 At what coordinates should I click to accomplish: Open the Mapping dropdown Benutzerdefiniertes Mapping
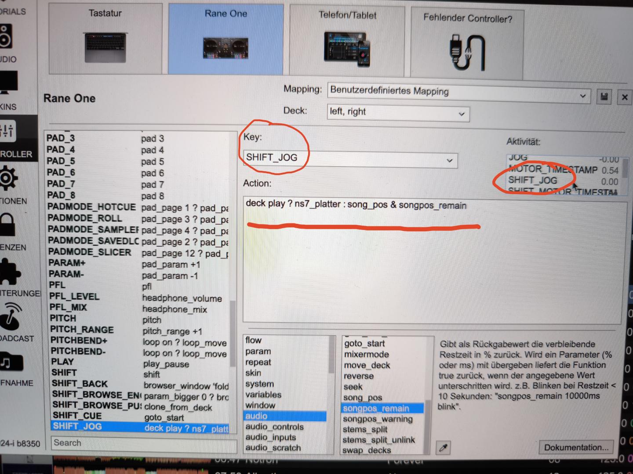(x=458, y=93)
